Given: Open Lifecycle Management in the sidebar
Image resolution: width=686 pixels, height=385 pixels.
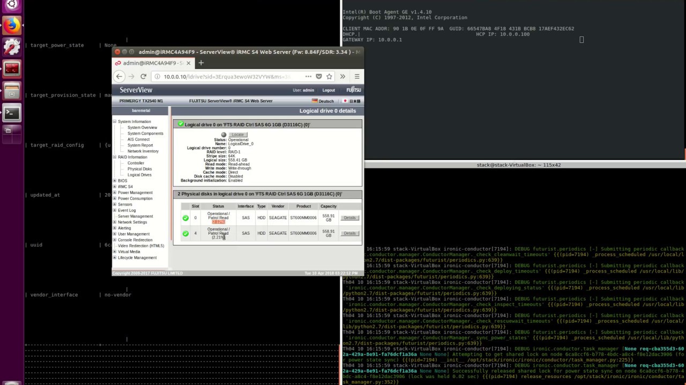Looking at the screenshot, I should [137, 257].
